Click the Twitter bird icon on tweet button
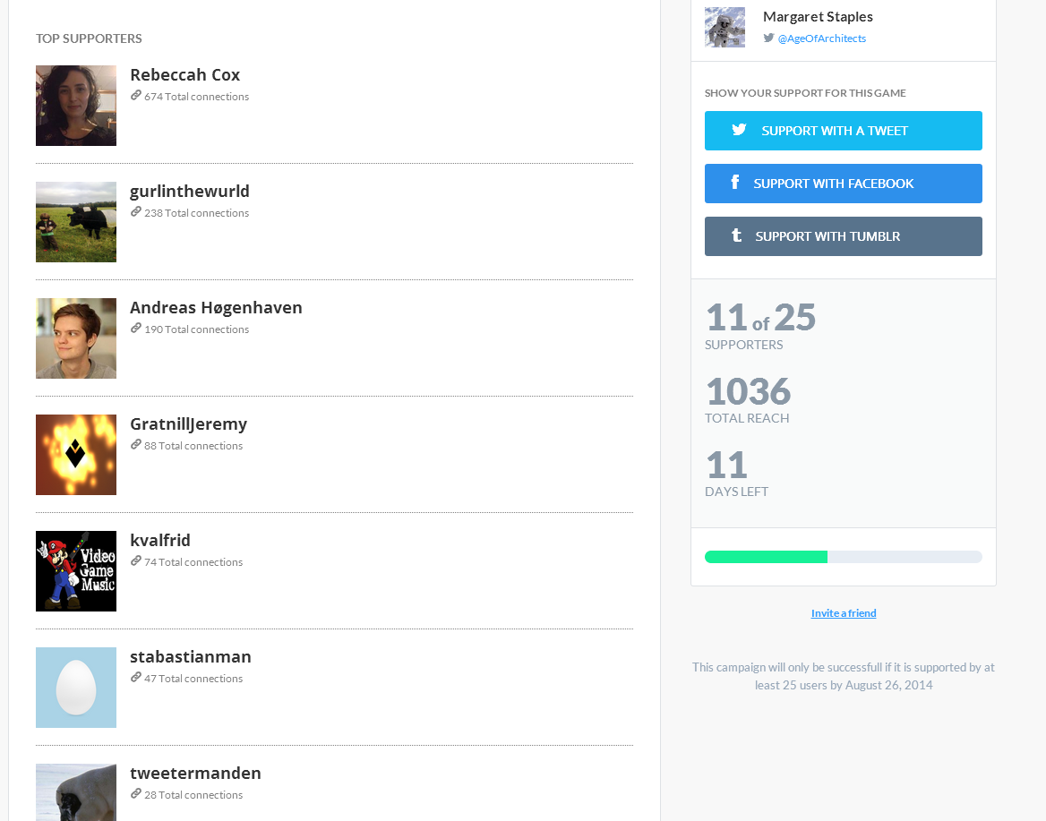This screenshot has width=1046, height=821. click(739, 130)
